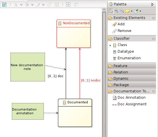Toggle pin on Documentation Tools drawer

pos(154,91)
